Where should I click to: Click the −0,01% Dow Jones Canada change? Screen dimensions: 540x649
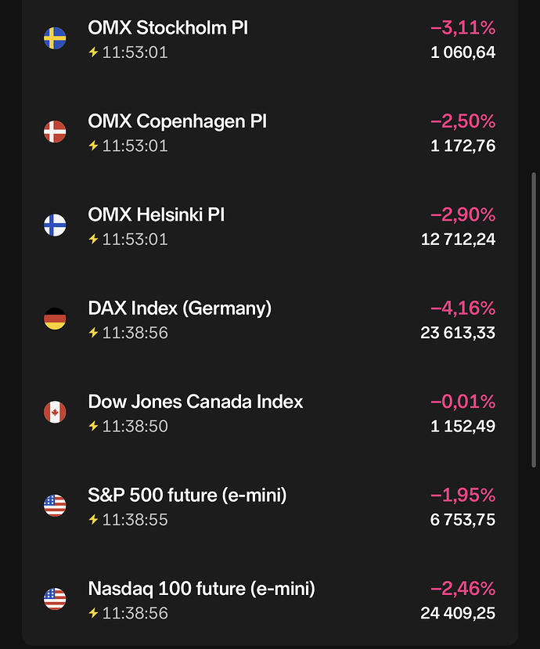[463, 402]
